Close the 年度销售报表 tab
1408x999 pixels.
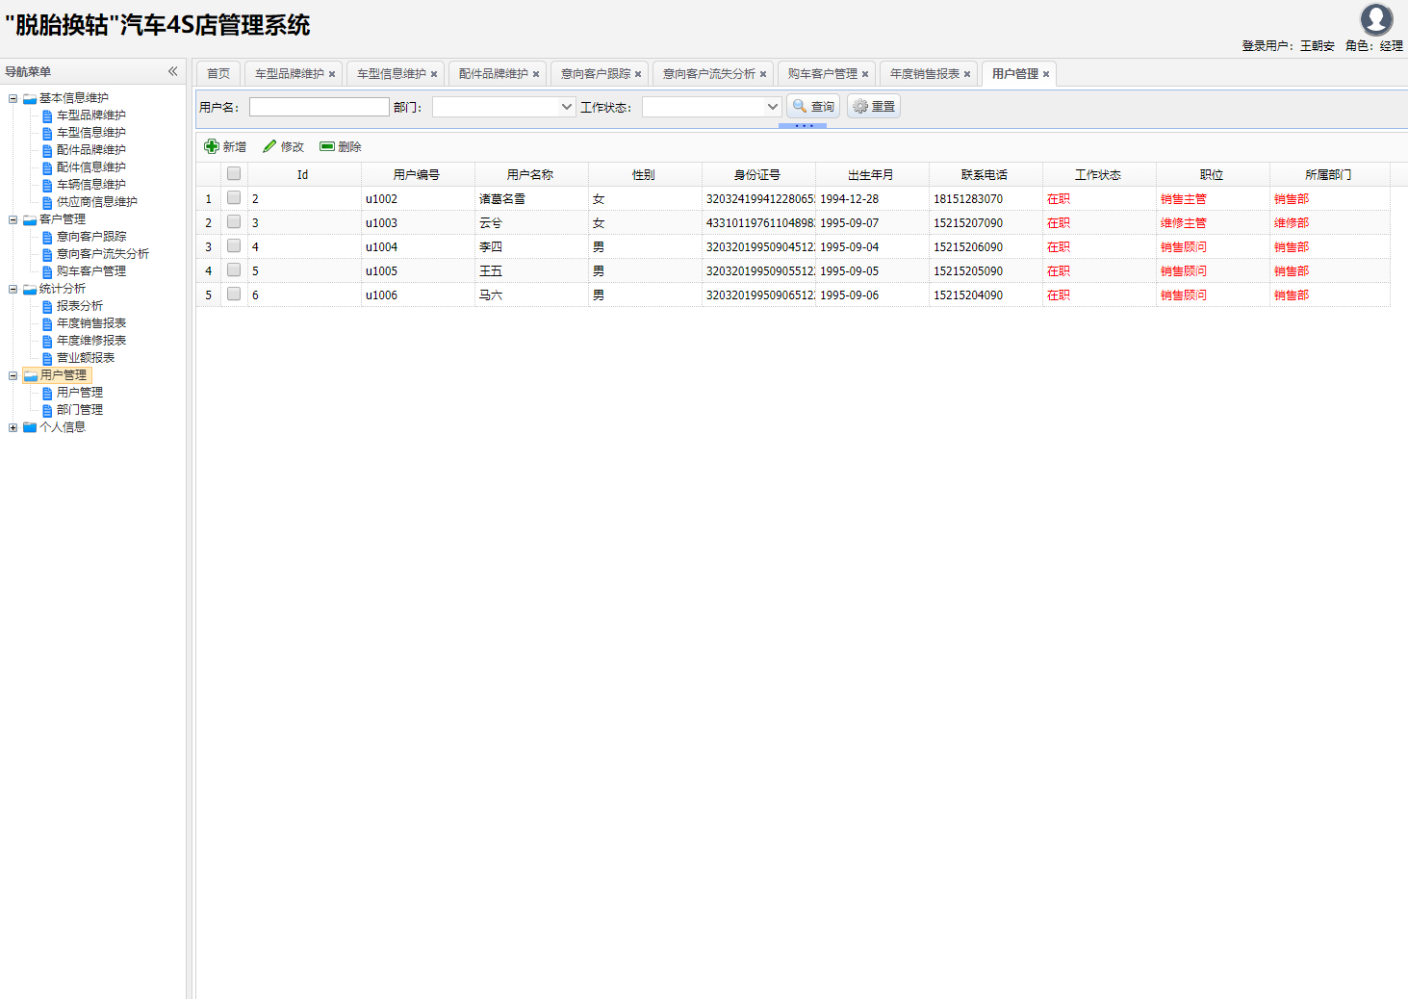[x=967, y=74]
